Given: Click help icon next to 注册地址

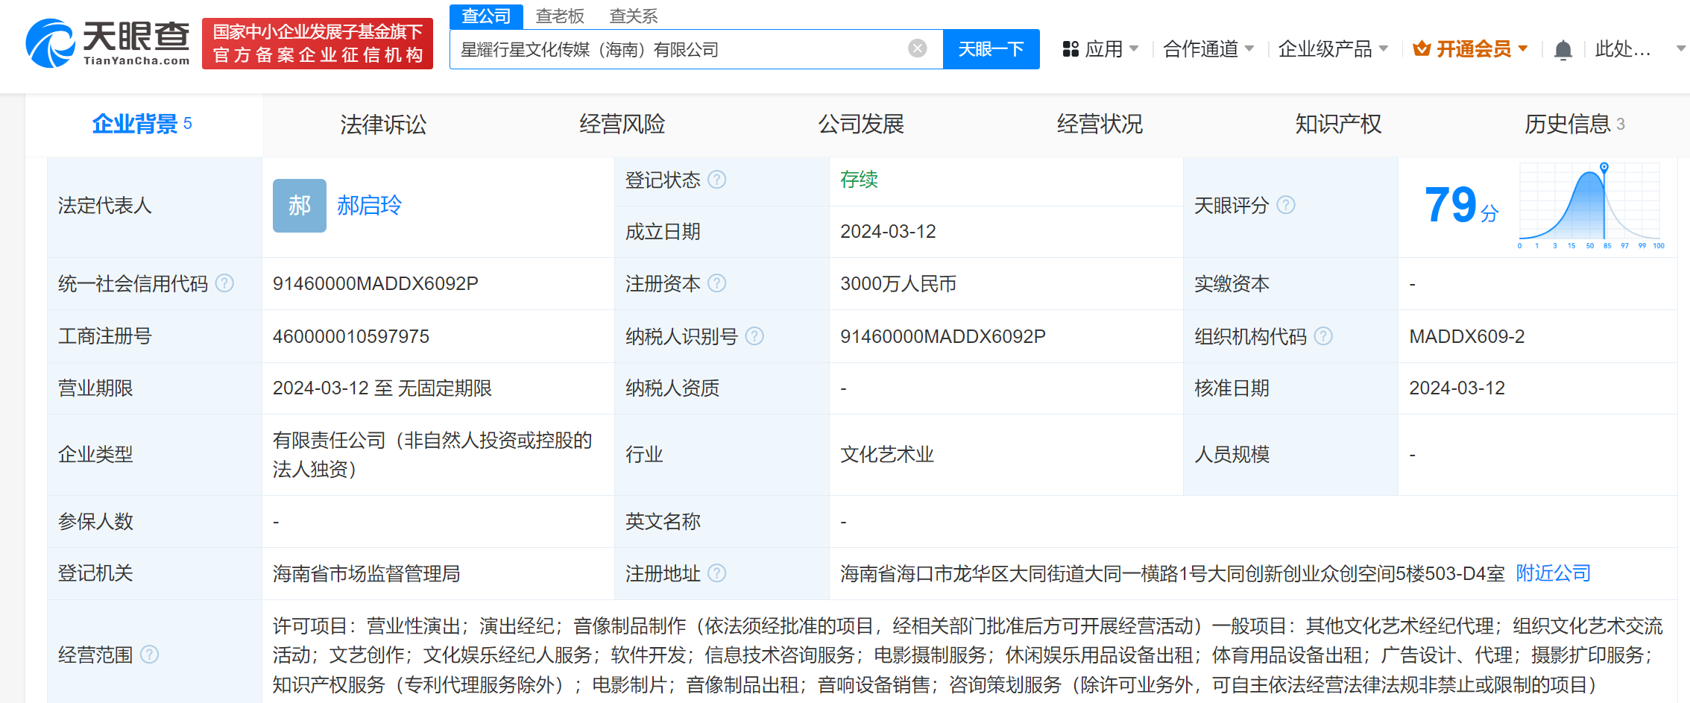Looking at the screenshot, I should [x=716, y=573].
